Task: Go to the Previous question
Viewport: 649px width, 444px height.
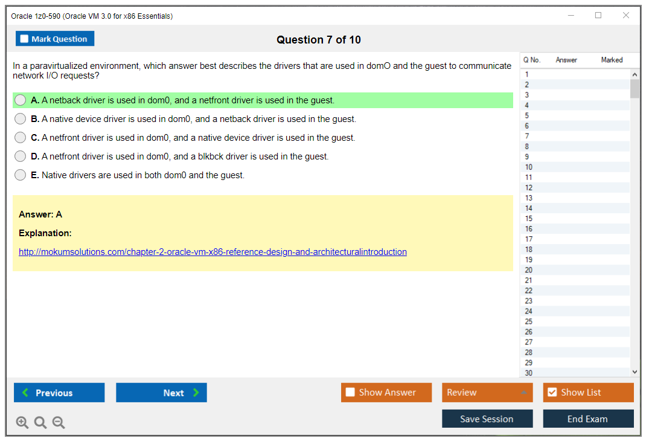Action: coord(59,393)
